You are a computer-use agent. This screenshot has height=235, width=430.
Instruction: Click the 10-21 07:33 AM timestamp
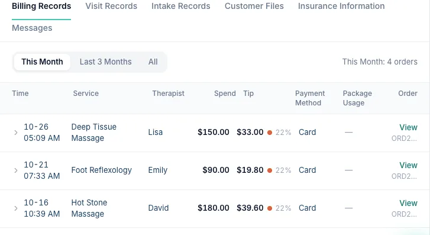41,170
